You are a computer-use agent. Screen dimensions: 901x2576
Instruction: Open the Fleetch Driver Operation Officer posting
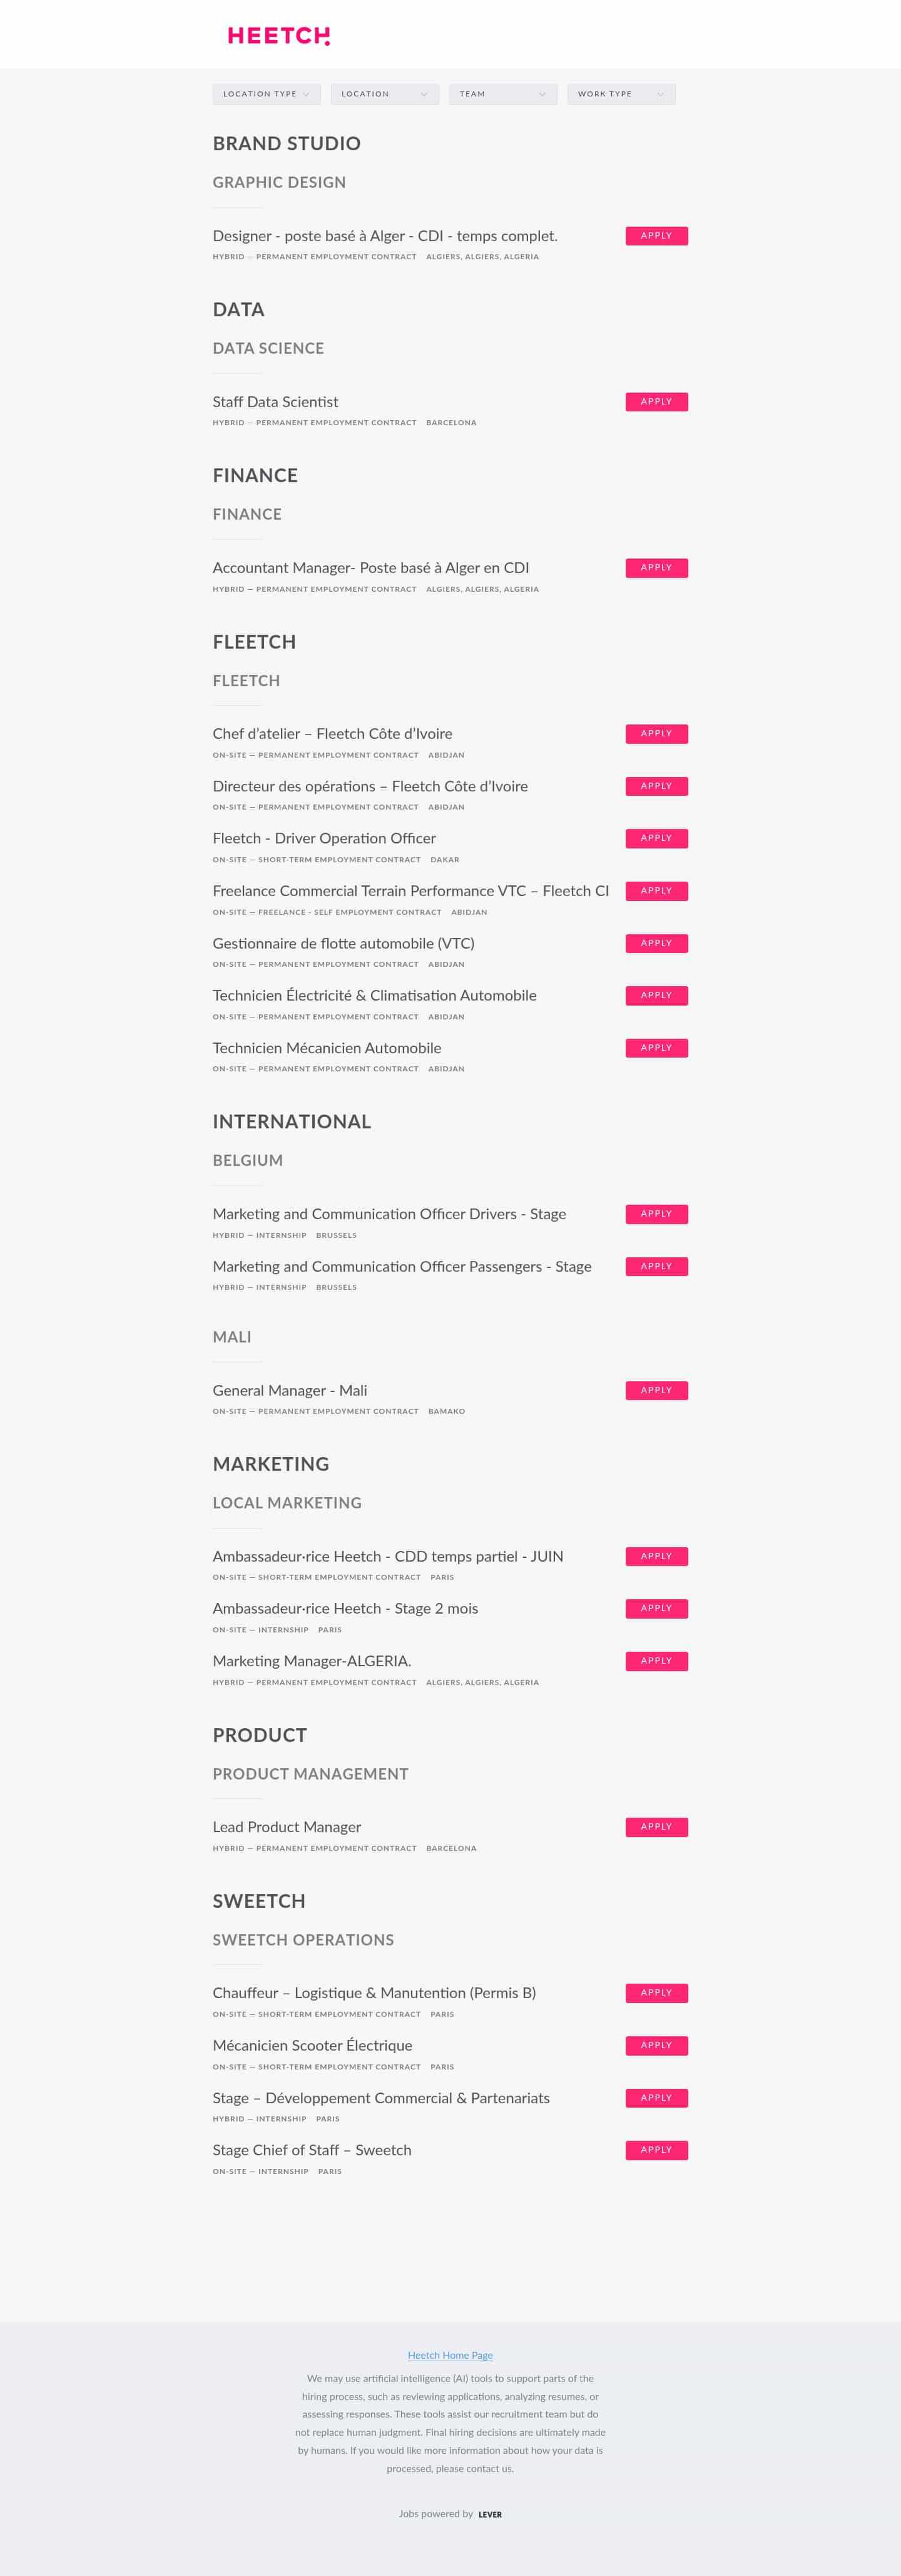tap(323, 838)
